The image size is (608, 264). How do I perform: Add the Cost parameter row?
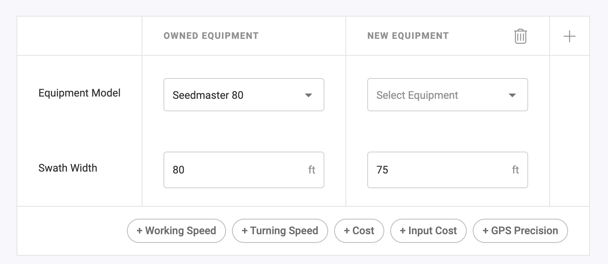[359, 231]
